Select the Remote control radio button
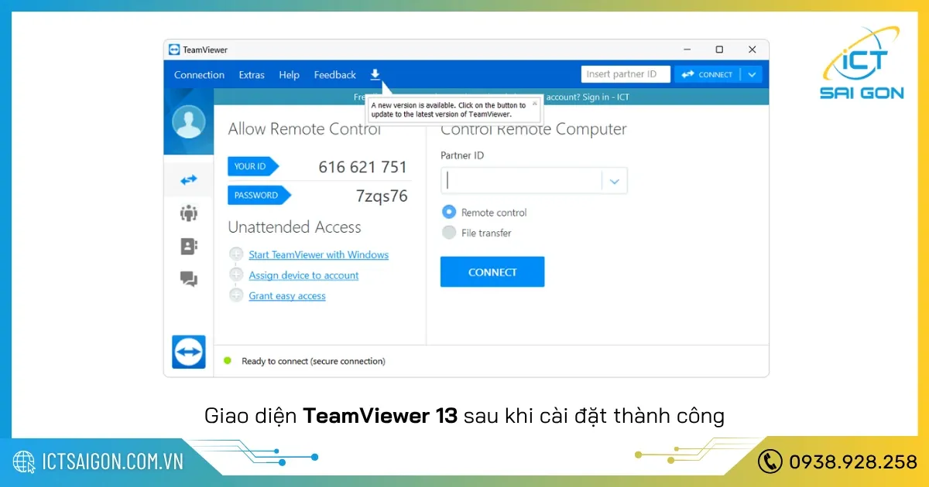This screenshot has height=487, width=929. [449, 212]
